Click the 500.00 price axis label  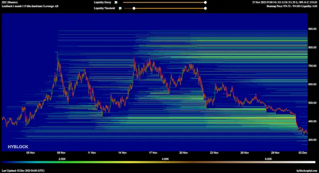click(x=311, y=103)
